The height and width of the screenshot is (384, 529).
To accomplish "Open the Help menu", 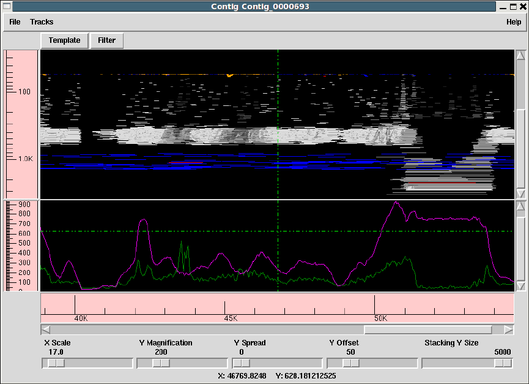I will click(x=514, y=22).
